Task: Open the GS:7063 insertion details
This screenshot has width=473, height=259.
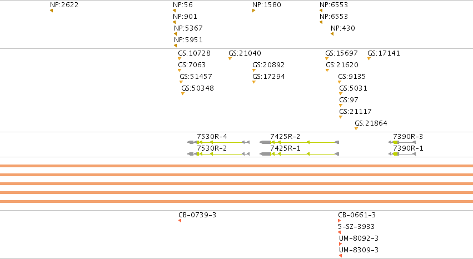Action: point(192,65)
